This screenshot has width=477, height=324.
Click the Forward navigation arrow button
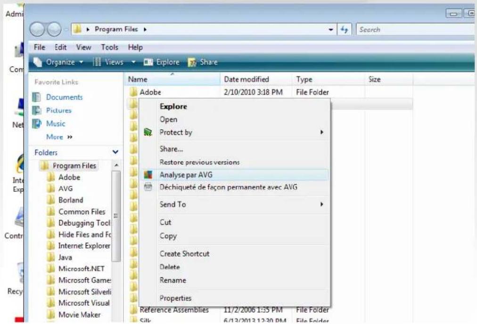click(x=54, y=30)
